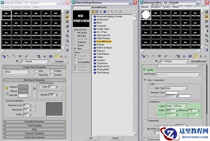
Task: Click Reset Map/Mtl X icon in left editor
Action: coord(20,57)
